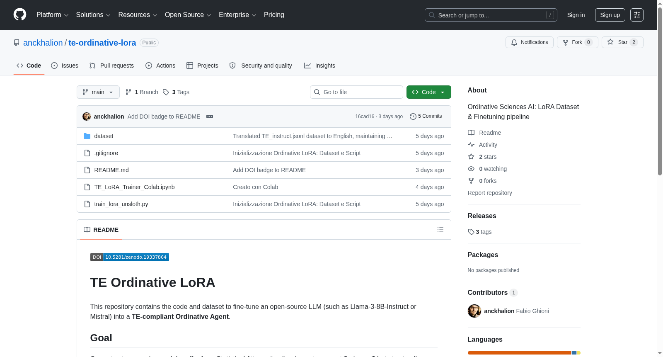This screenshot has height=357, width=663.
Task: Open commit hash 16cad16
Action: coord(365,117)
